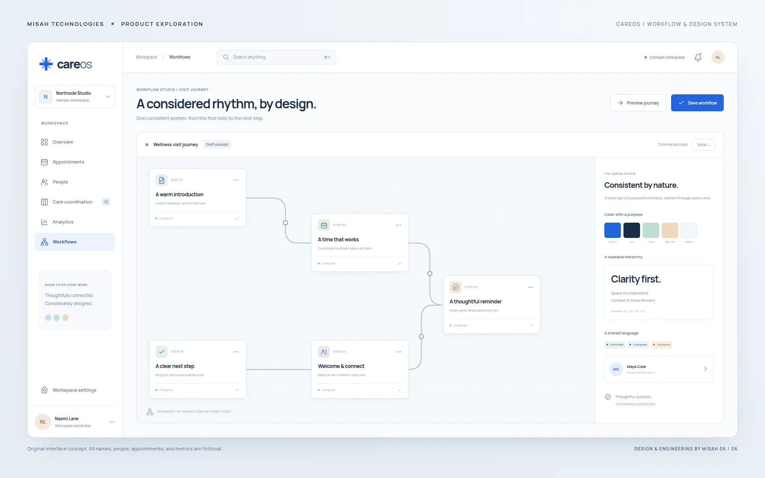Click the Search anything input field
The width and height of the screenshot is (765, 478).
(x=276, y=57)
